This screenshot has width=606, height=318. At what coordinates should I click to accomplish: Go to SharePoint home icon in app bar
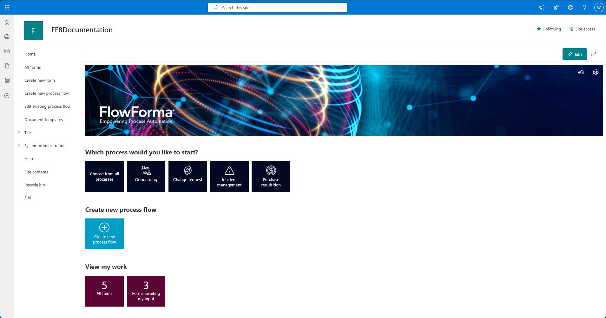click(x=7, y=22)
